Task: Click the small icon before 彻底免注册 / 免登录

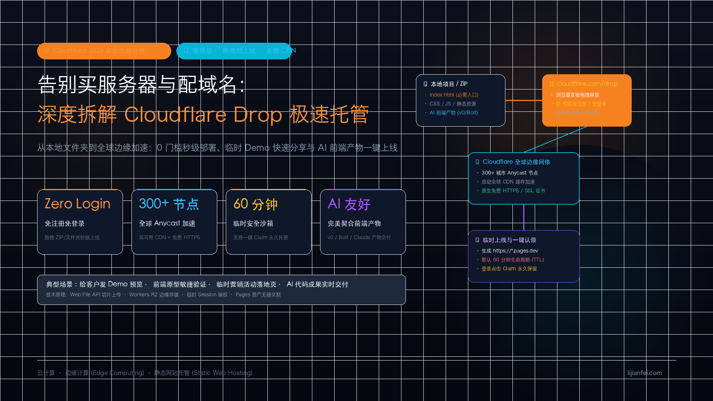Action: (x=558, y=104)
